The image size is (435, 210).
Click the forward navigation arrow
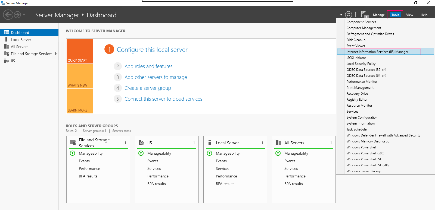pos(17,15)
